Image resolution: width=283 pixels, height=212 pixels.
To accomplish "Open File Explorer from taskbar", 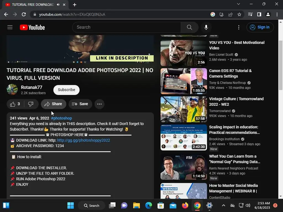I will [x=137, y=205].
